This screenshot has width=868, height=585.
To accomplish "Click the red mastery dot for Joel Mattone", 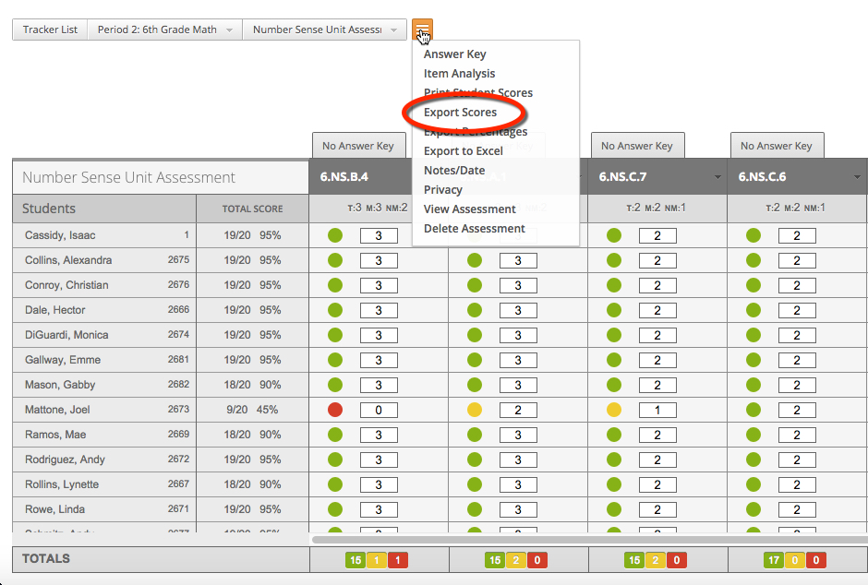I will (335, 409).
